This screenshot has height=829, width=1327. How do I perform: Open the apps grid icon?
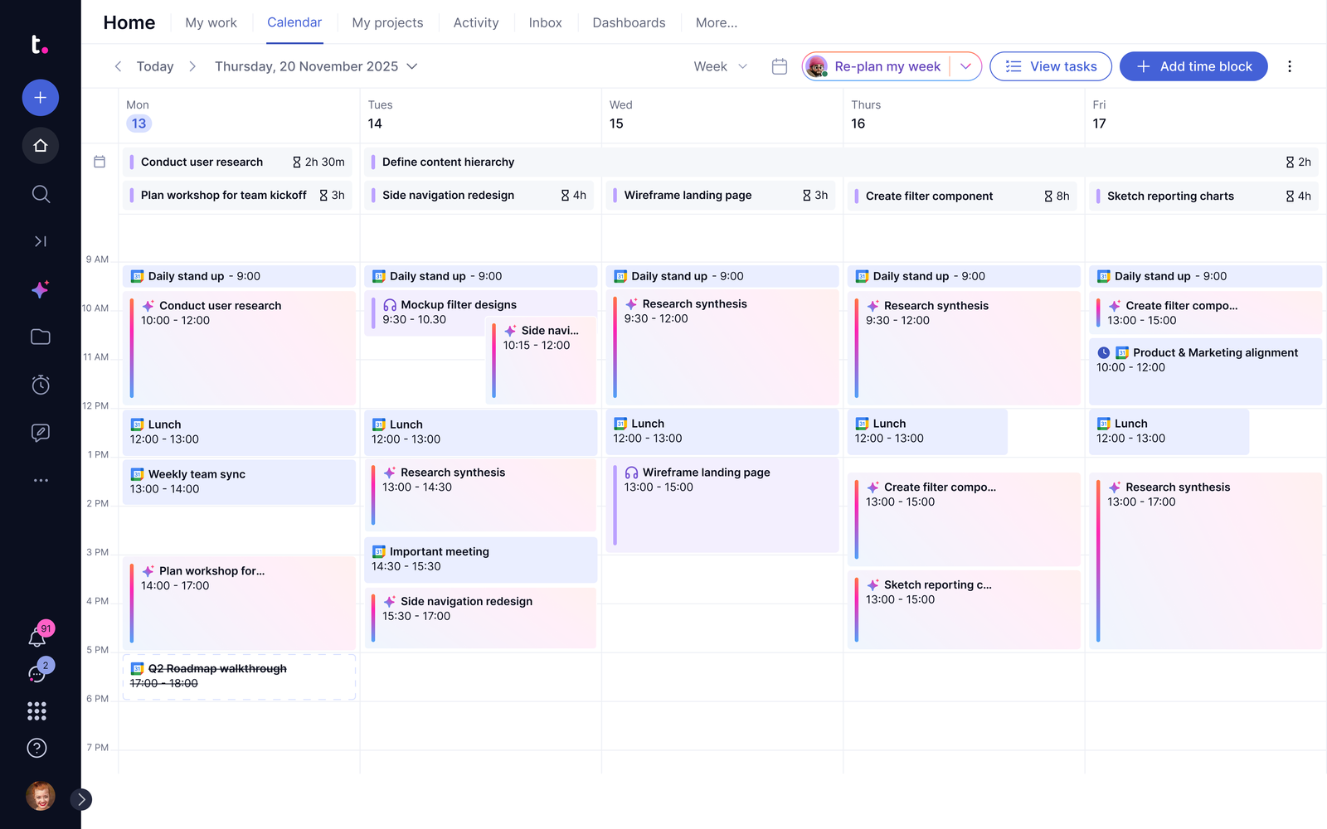[37, 710]
